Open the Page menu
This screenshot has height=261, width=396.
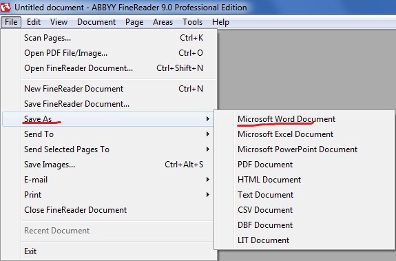point(134,22)
